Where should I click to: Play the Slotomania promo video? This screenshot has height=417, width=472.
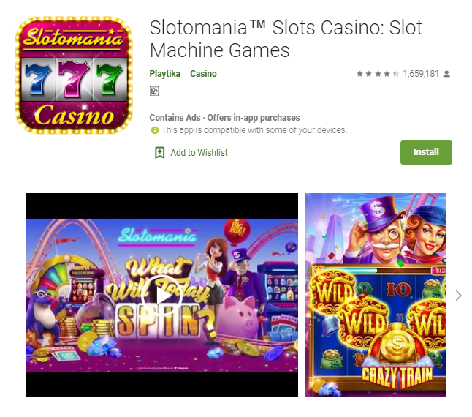162,296
